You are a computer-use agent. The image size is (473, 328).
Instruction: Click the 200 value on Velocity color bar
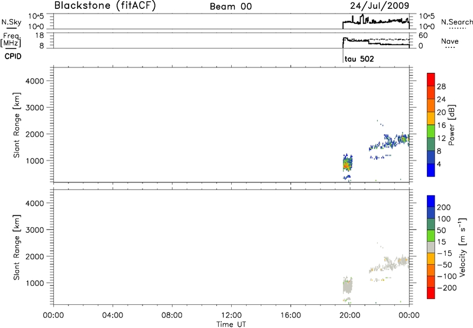click(444, 207)
